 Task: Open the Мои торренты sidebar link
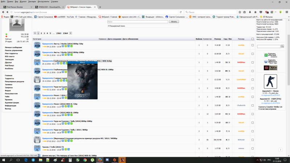[11, 53]
